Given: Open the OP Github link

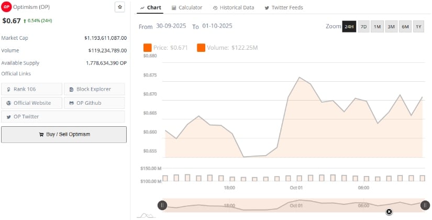Looking at the screenshot, I should (x=94, y=103).
